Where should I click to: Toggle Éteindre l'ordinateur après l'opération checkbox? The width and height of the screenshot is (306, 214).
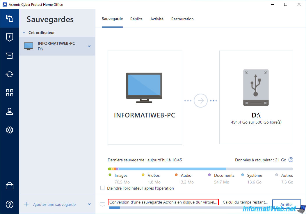pyautogui.click(x=102, y=188)
